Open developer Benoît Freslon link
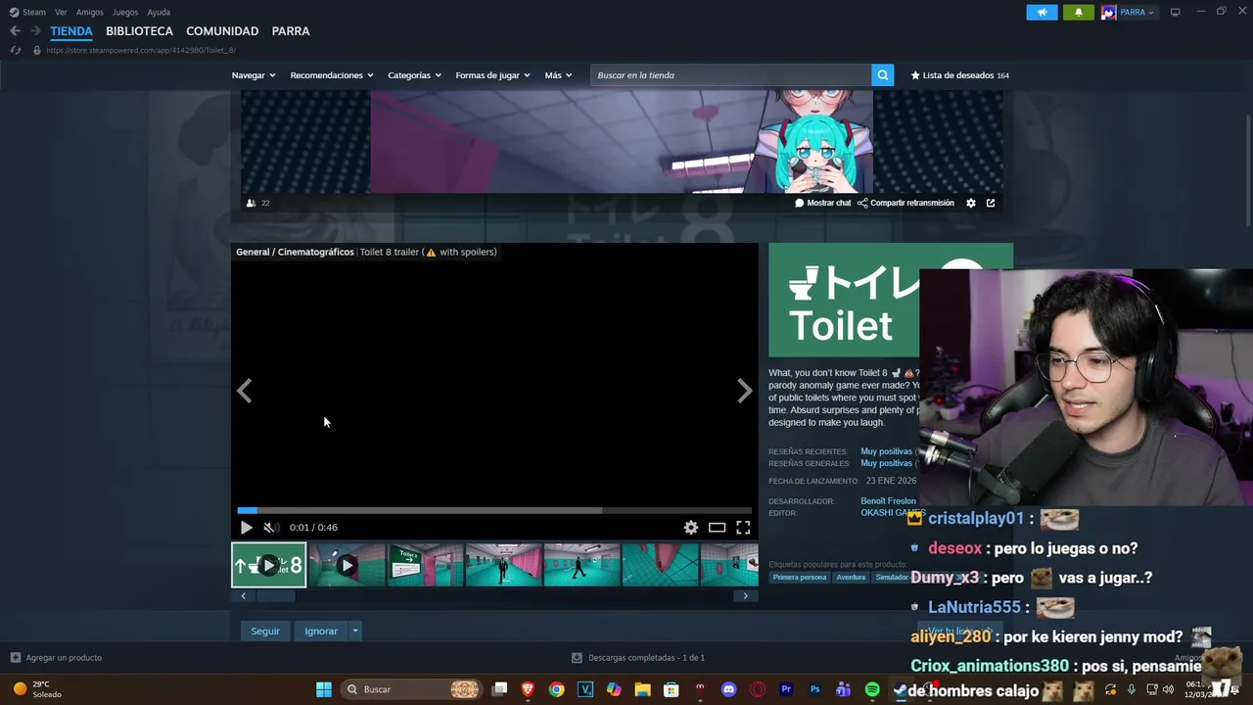The height and width of the screenshot is (705, 1253). coord(888,501)
